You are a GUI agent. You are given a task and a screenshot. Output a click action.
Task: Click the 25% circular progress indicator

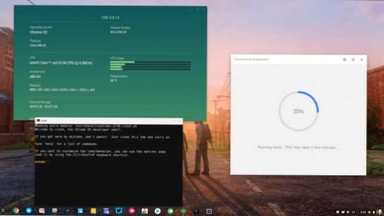tap(299, 111)
